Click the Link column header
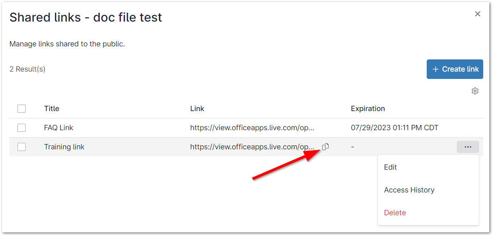 tap(197, 109)
